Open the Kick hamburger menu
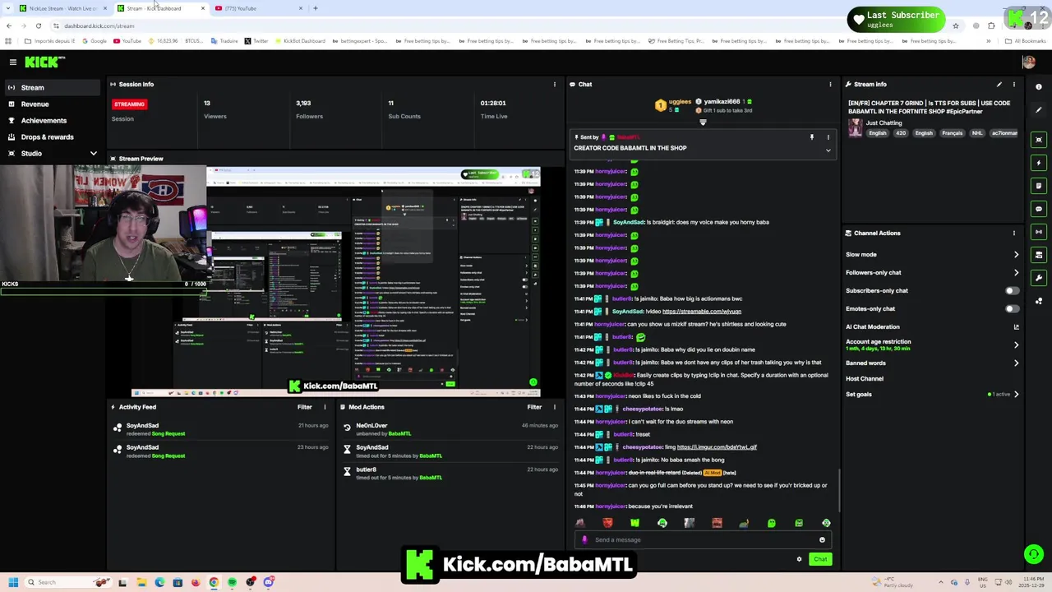This screenshot has width=1052, height=592. (x=13, y=62)
